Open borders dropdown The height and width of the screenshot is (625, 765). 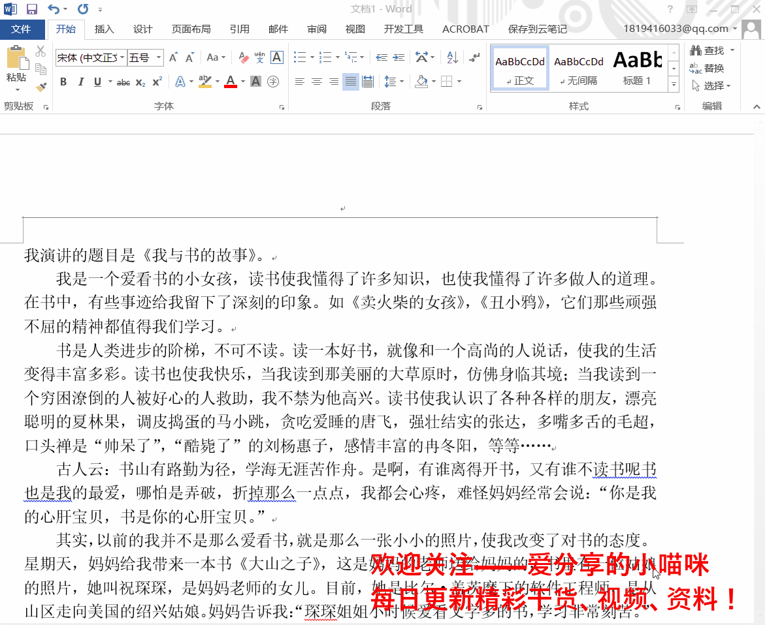(459, 82)
